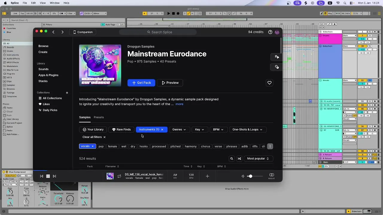The height and width of the screenshot is (215, 383).
Task: Add a new collection with plus icon
Action: click(67, 93)
